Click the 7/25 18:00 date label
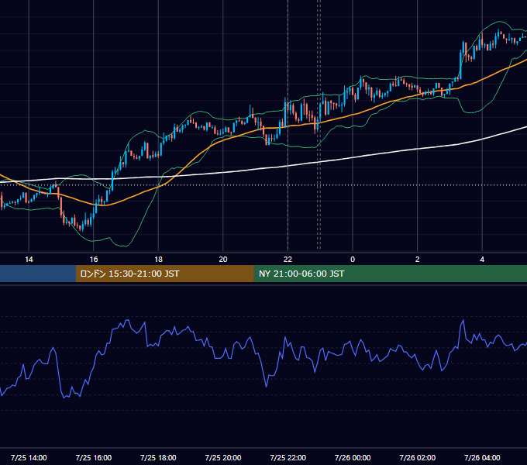The image size is (527, 465). coord(158,457)
